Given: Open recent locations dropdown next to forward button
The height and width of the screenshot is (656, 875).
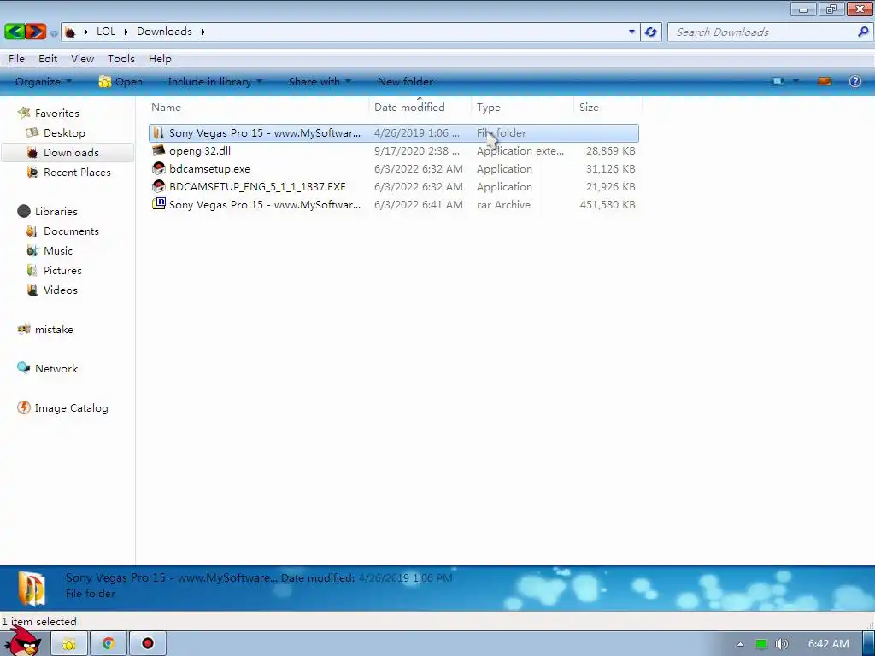Looking at the screenshot, I should pyautogui.click(x=54, y=33).
